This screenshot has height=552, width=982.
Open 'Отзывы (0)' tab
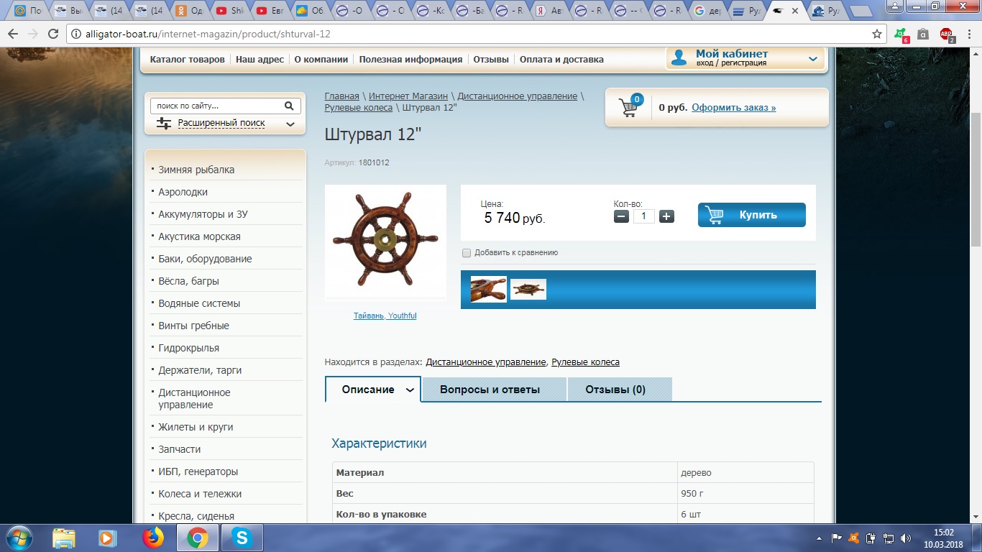click(615, 390)
